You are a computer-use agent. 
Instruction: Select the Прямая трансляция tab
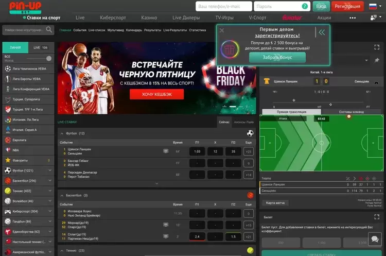[x=291, y=112]
